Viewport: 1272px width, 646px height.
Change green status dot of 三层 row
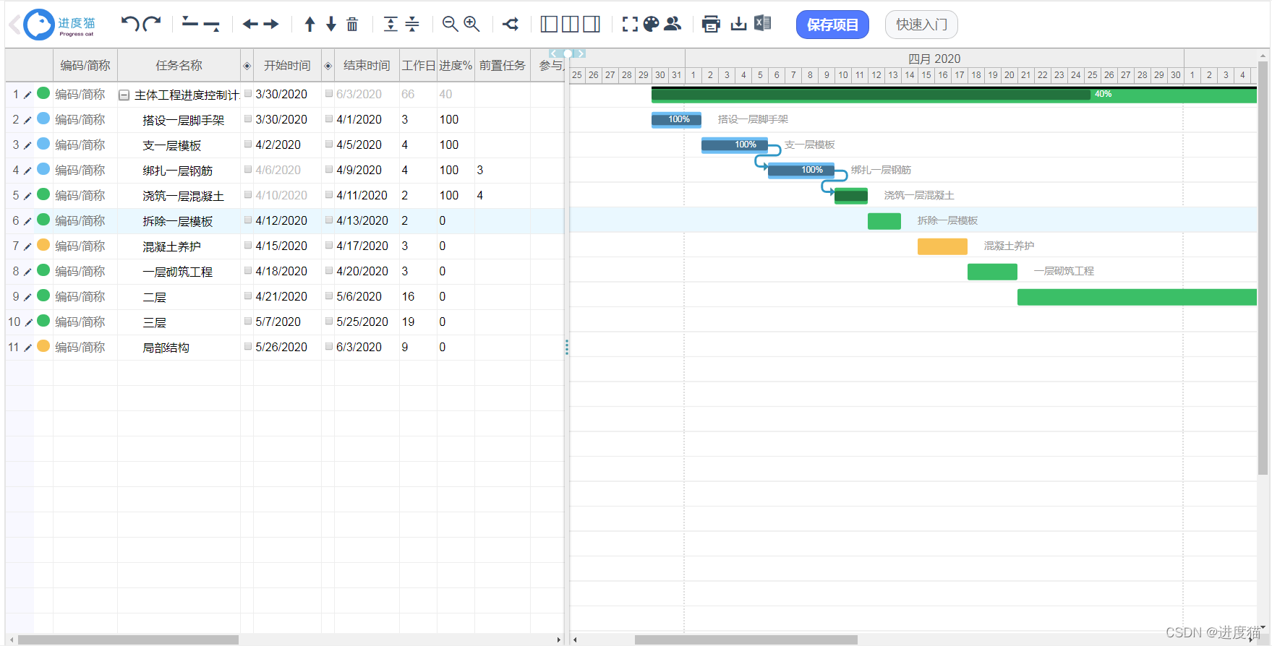(x=43, y=321)
